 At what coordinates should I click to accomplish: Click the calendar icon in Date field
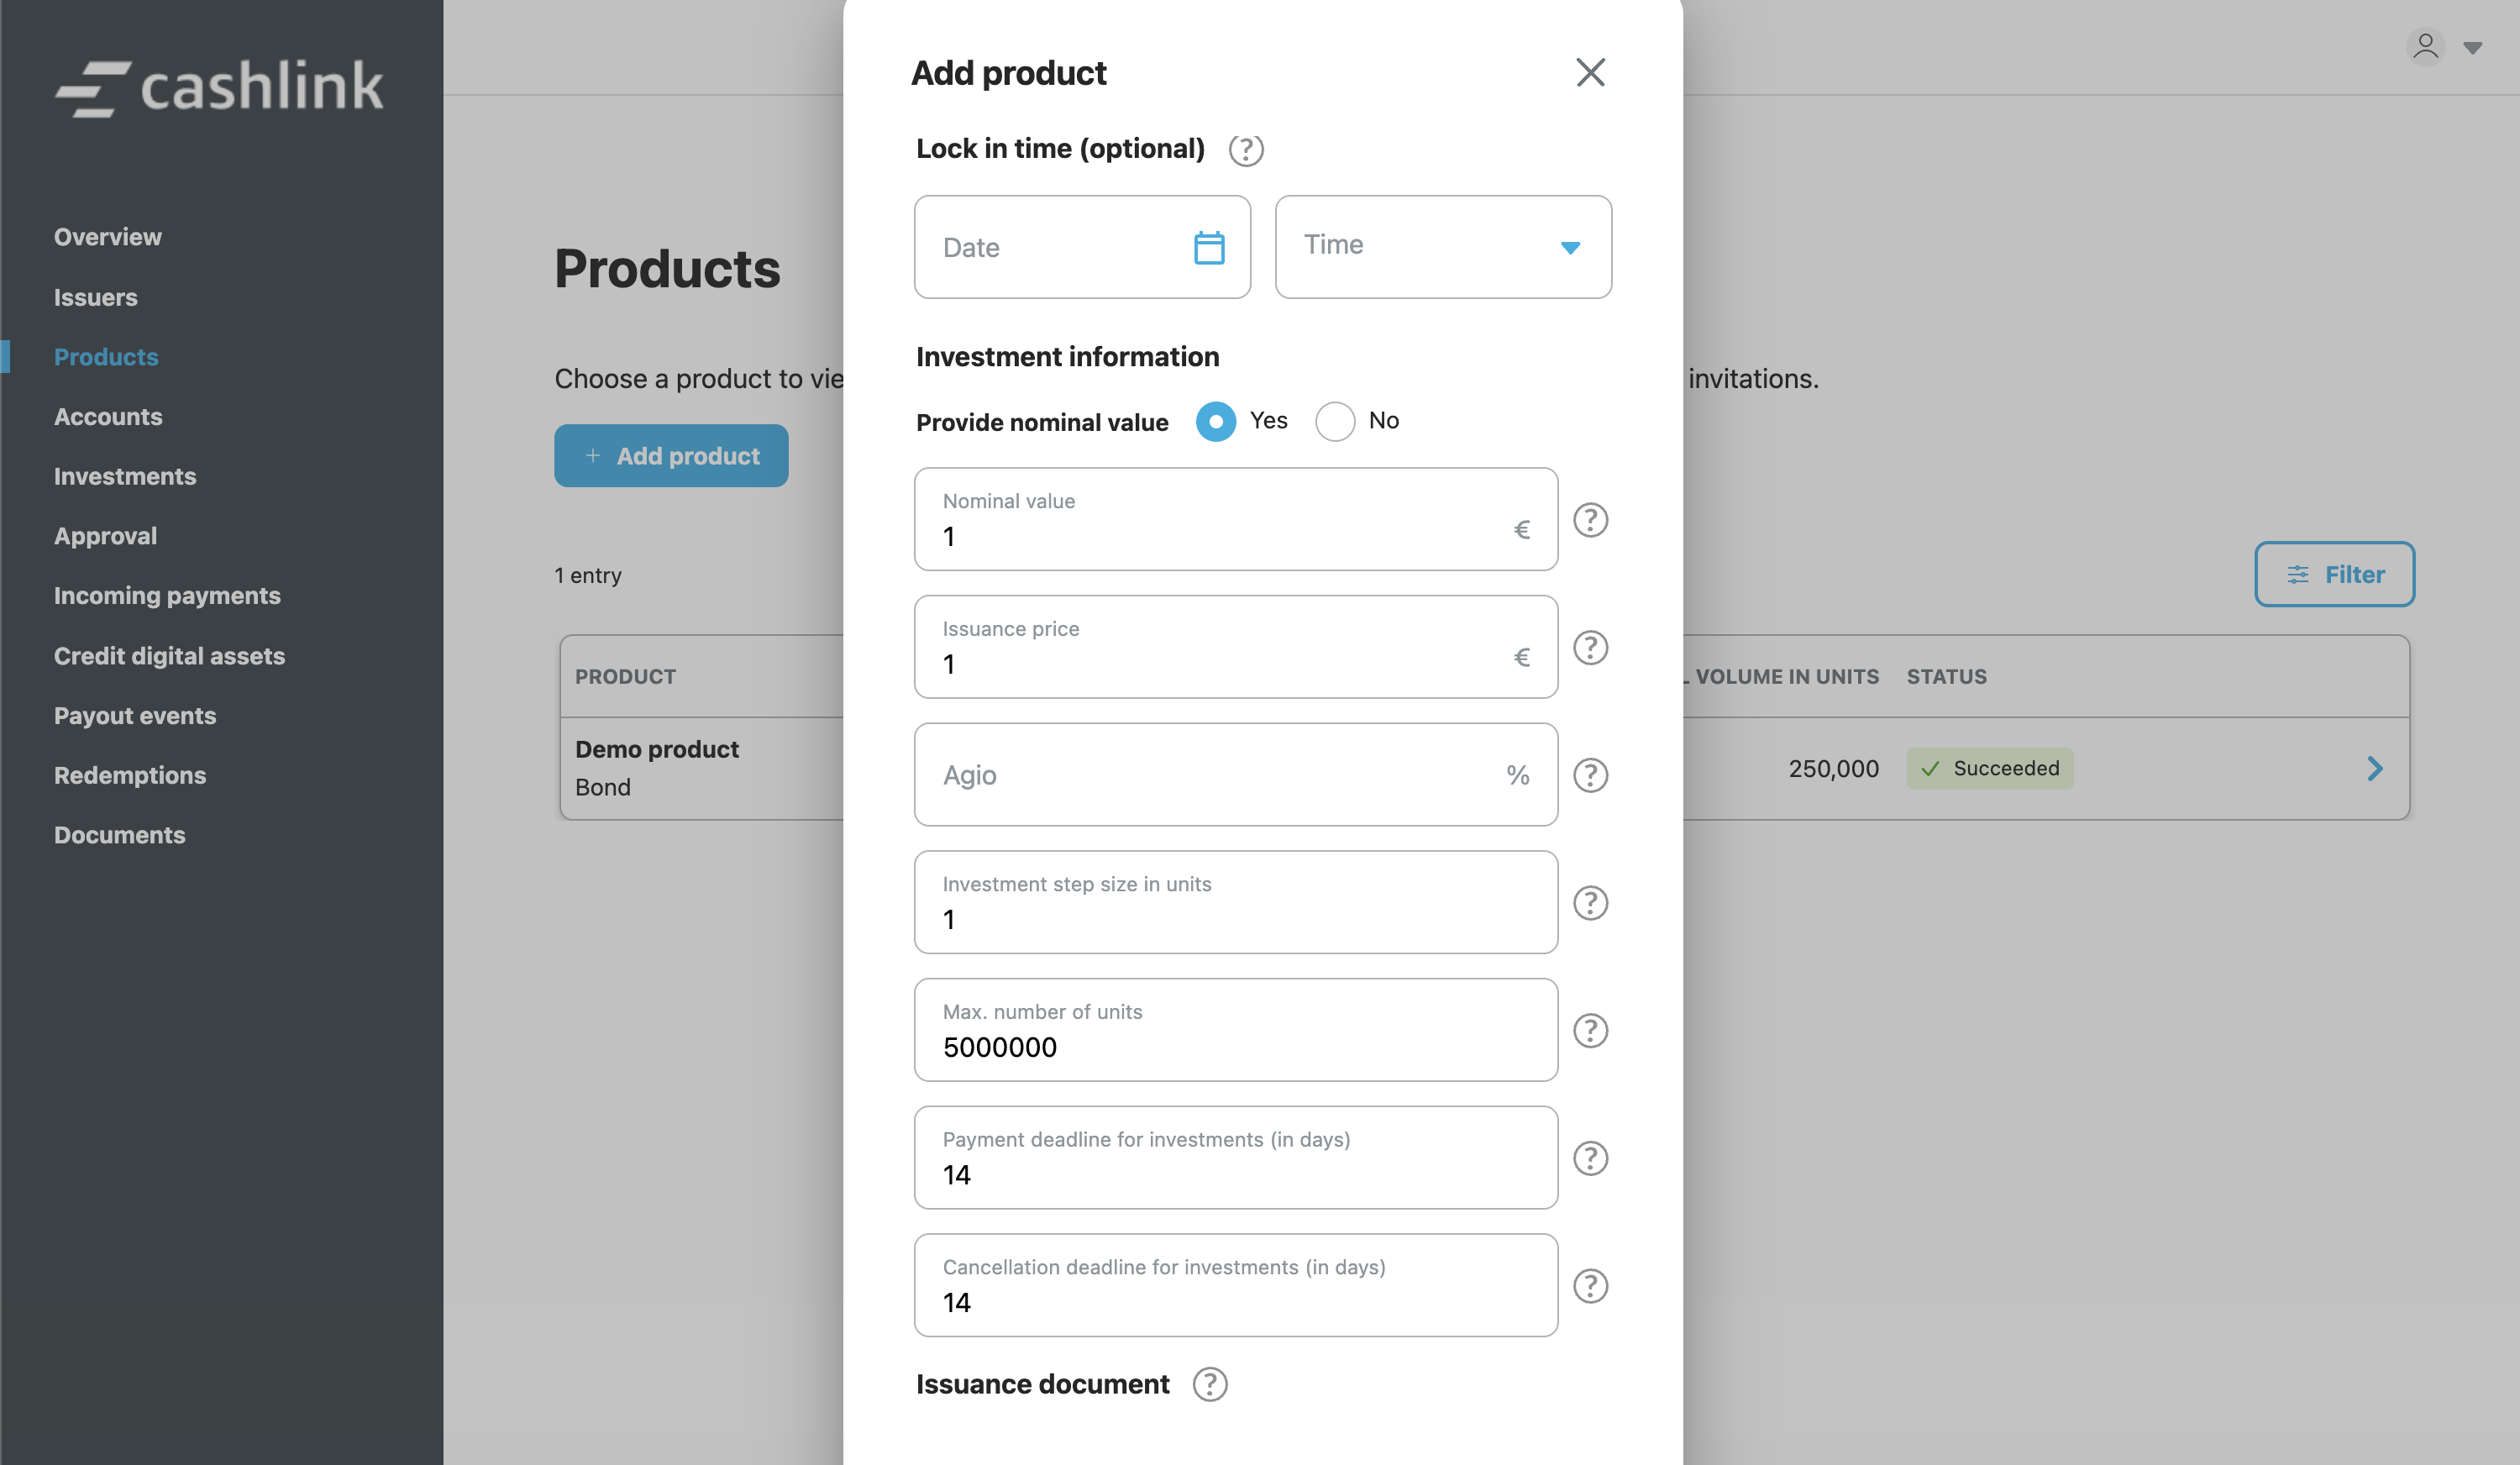tap(1209, 247)
